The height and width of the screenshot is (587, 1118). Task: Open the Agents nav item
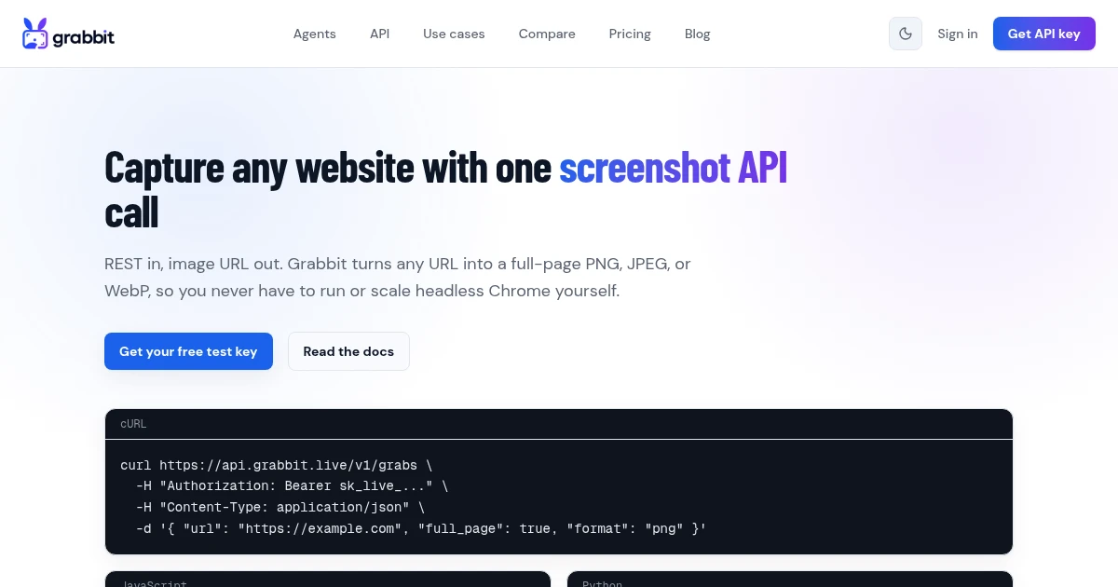[x=314, y=34]
